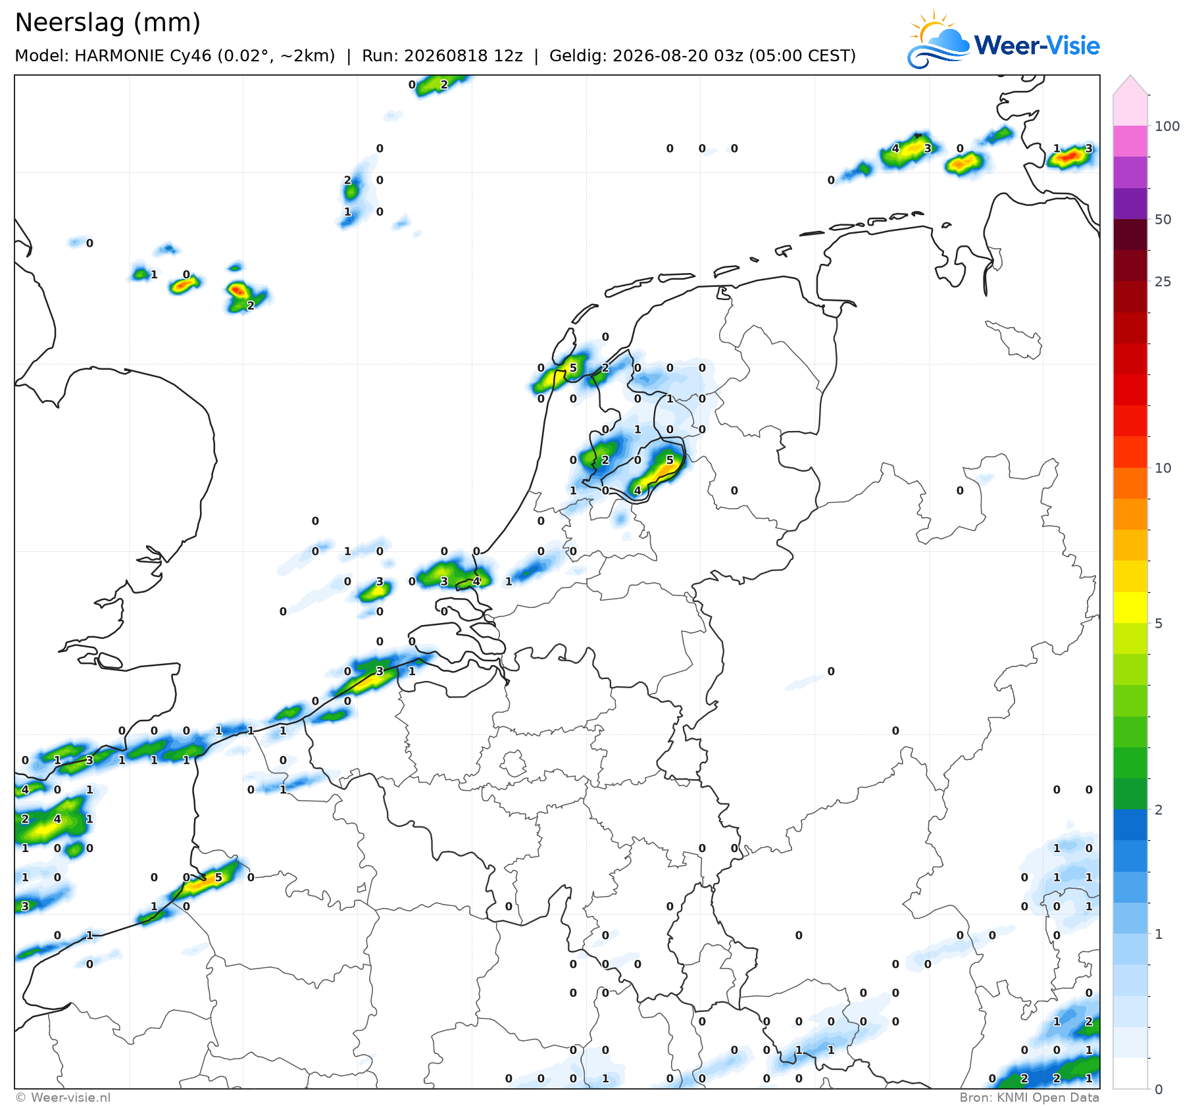Viewport: 1200px width, 1106px height.
Task: Click the yellow colorbar swatch at 5
Action: (1130, 607)
